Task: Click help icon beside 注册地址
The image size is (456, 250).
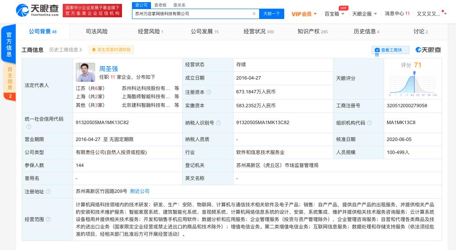Action: pos(48,191)
